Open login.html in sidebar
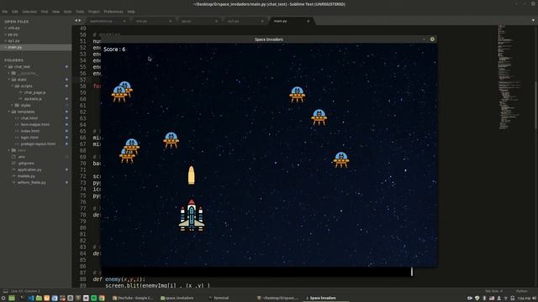The image size is (538, 302). pyautogui.click(x=29, y=138)
